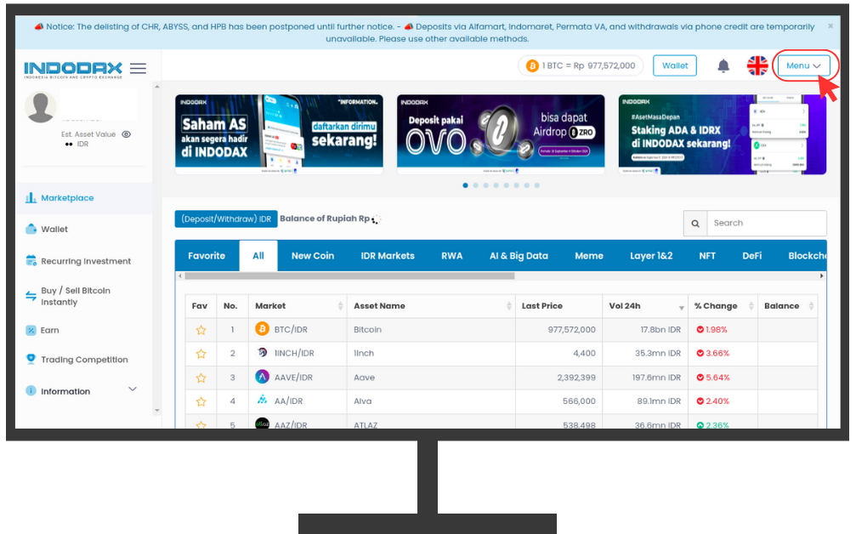Open Buy / Sell Bitcoin Instantly

[x=76, y=296]
